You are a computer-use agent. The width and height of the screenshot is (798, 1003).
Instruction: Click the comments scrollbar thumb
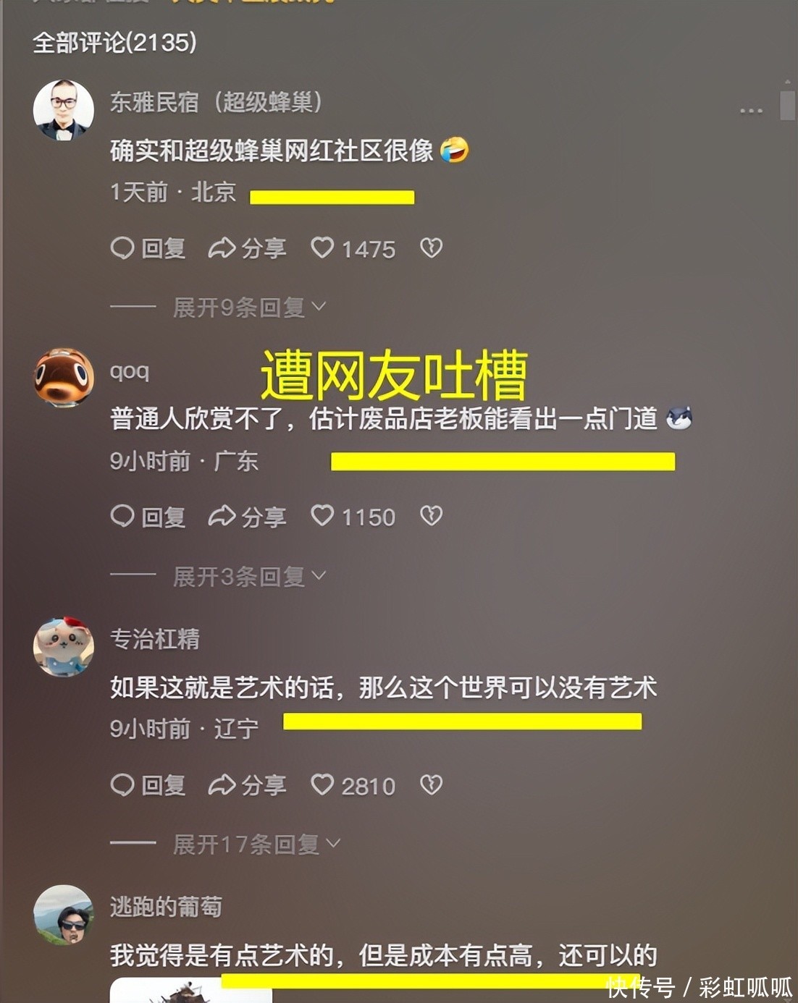(x=788, y=106)
